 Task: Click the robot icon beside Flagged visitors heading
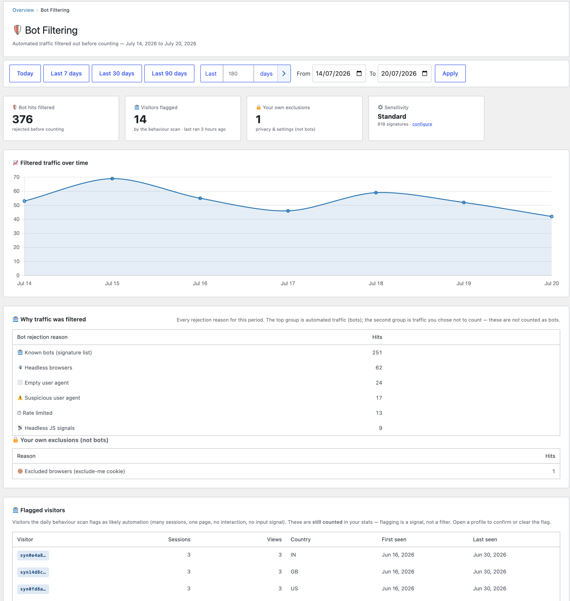pyautogui.click(x=15, y=510)
